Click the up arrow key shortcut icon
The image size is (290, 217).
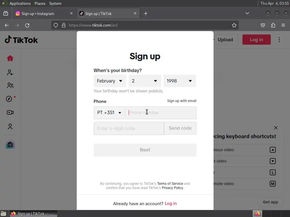click(273, 150)
